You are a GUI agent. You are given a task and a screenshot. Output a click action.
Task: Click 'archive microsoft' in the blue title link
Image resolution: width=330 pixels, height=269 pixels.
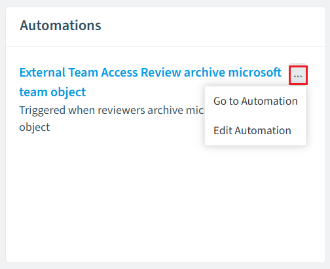click(x=232, y=72)
